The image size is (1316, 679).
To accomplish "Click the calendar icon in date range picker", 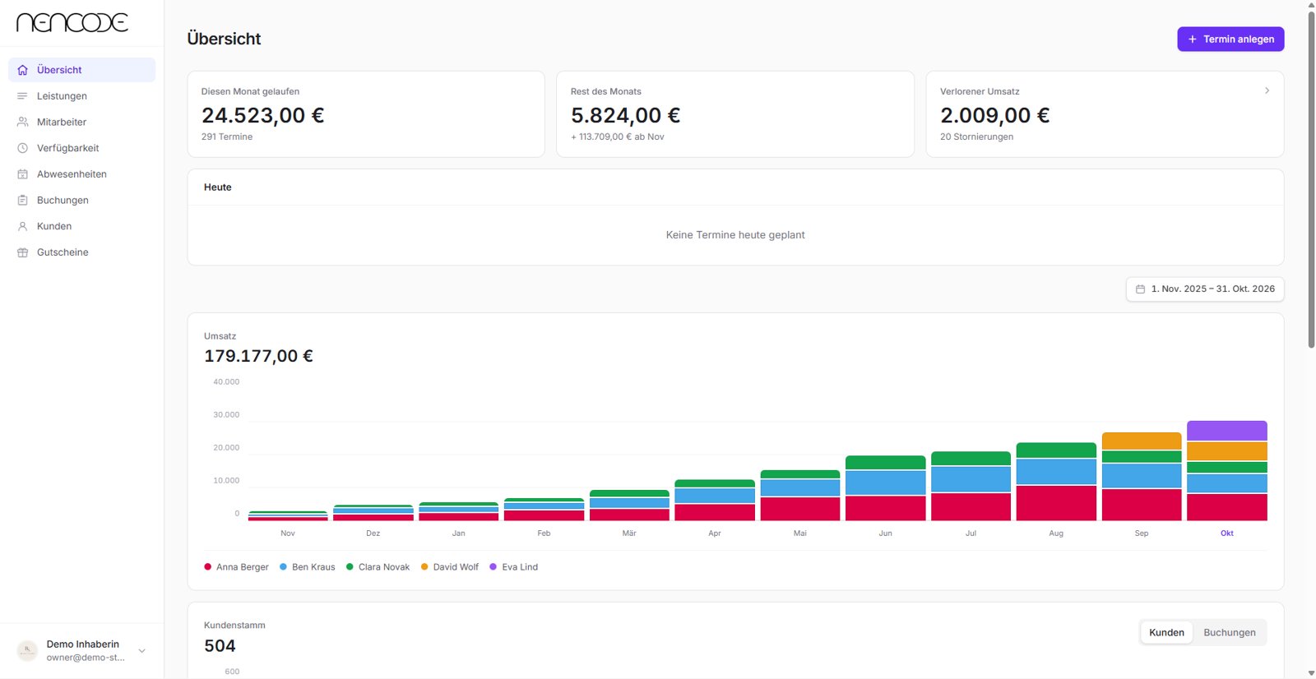I will (1140, 289).
